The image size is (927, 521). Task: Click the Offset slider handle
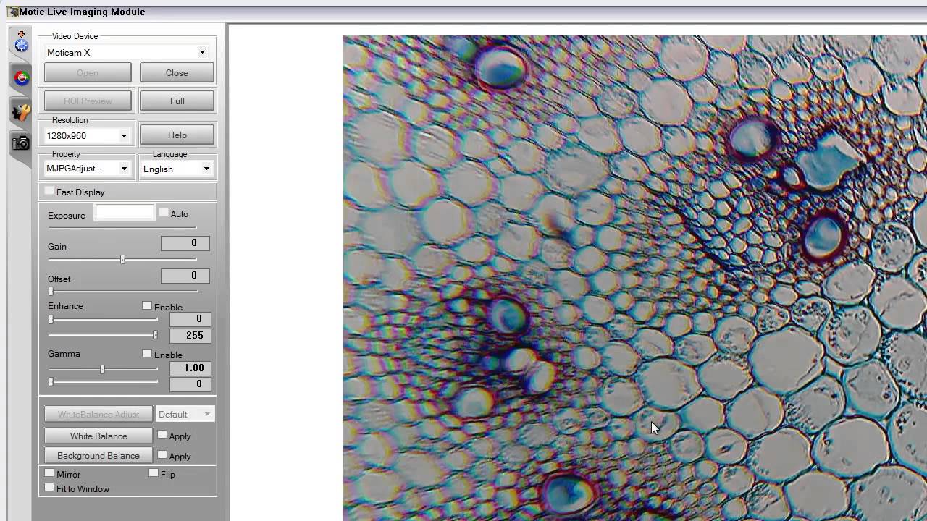point(51,291)
